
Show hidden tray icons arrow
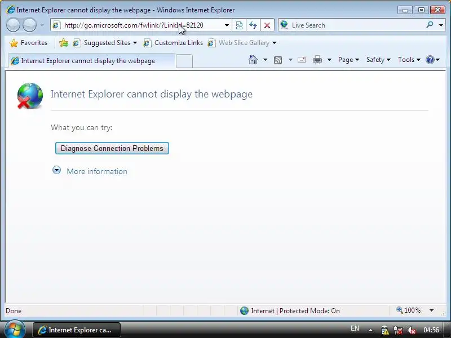tap(370, 330)
